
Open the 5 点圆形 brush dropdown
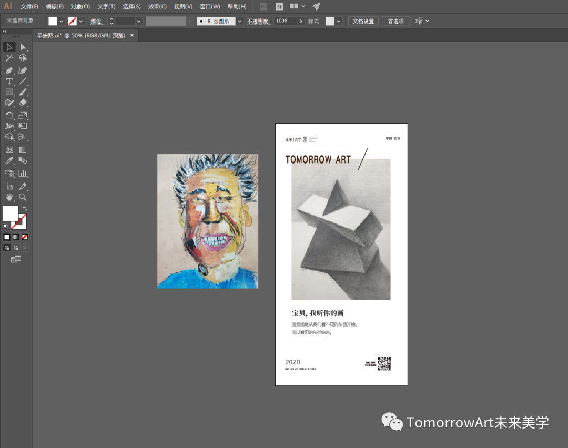(x=239, y=21)
